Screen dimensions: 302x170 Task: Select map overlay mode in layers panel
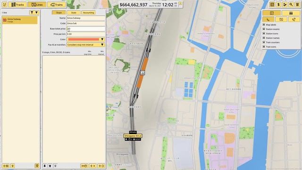(x=272, y=13)
